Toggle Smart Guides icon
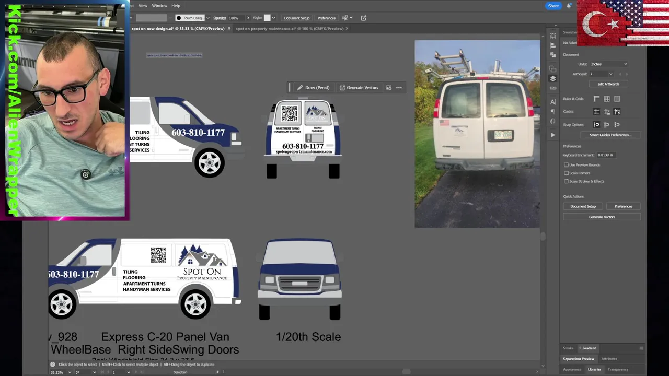 617,112
